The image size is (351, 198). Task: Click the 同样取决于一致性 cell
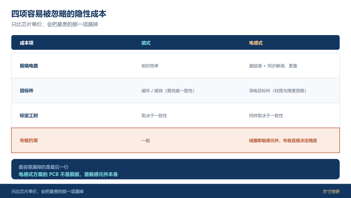pos(266,116)
